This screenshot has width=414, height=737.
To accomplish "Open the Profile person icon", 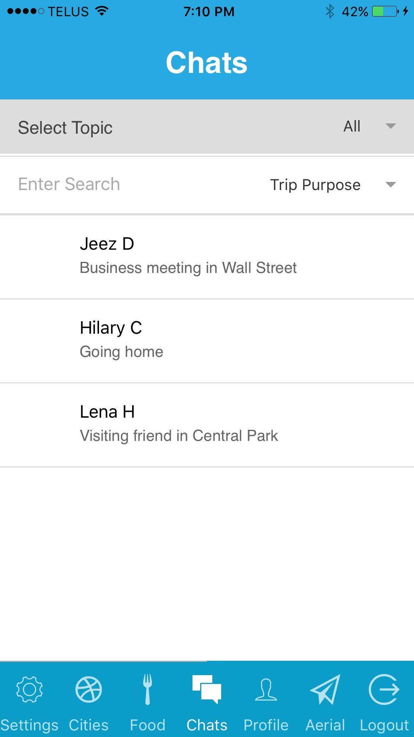I will (266, 689).
